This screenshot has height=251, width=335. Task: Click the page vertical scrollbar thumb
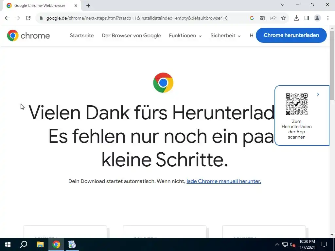(x=332, y=65)
